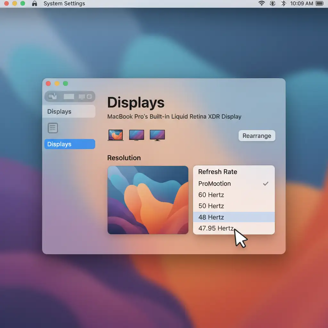Click the Bluetooth icon in the menu bar
The image size is (328, 328).
pyautogui.click(x=283, y=4)
